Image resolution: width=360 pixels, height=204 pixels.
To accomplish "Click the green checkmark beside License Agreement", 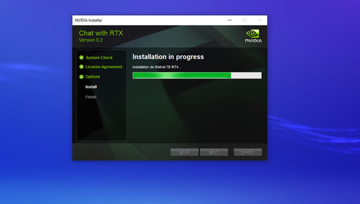I will [x=81, y=67].
